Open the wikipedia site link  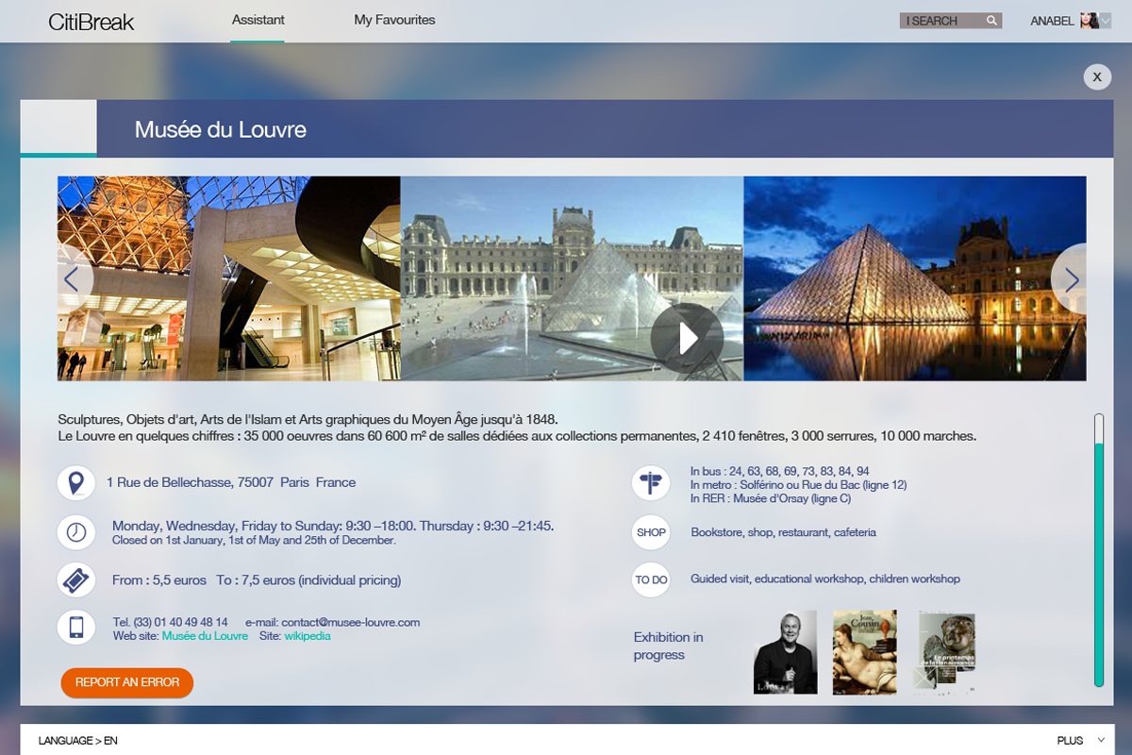pos(308,636)
